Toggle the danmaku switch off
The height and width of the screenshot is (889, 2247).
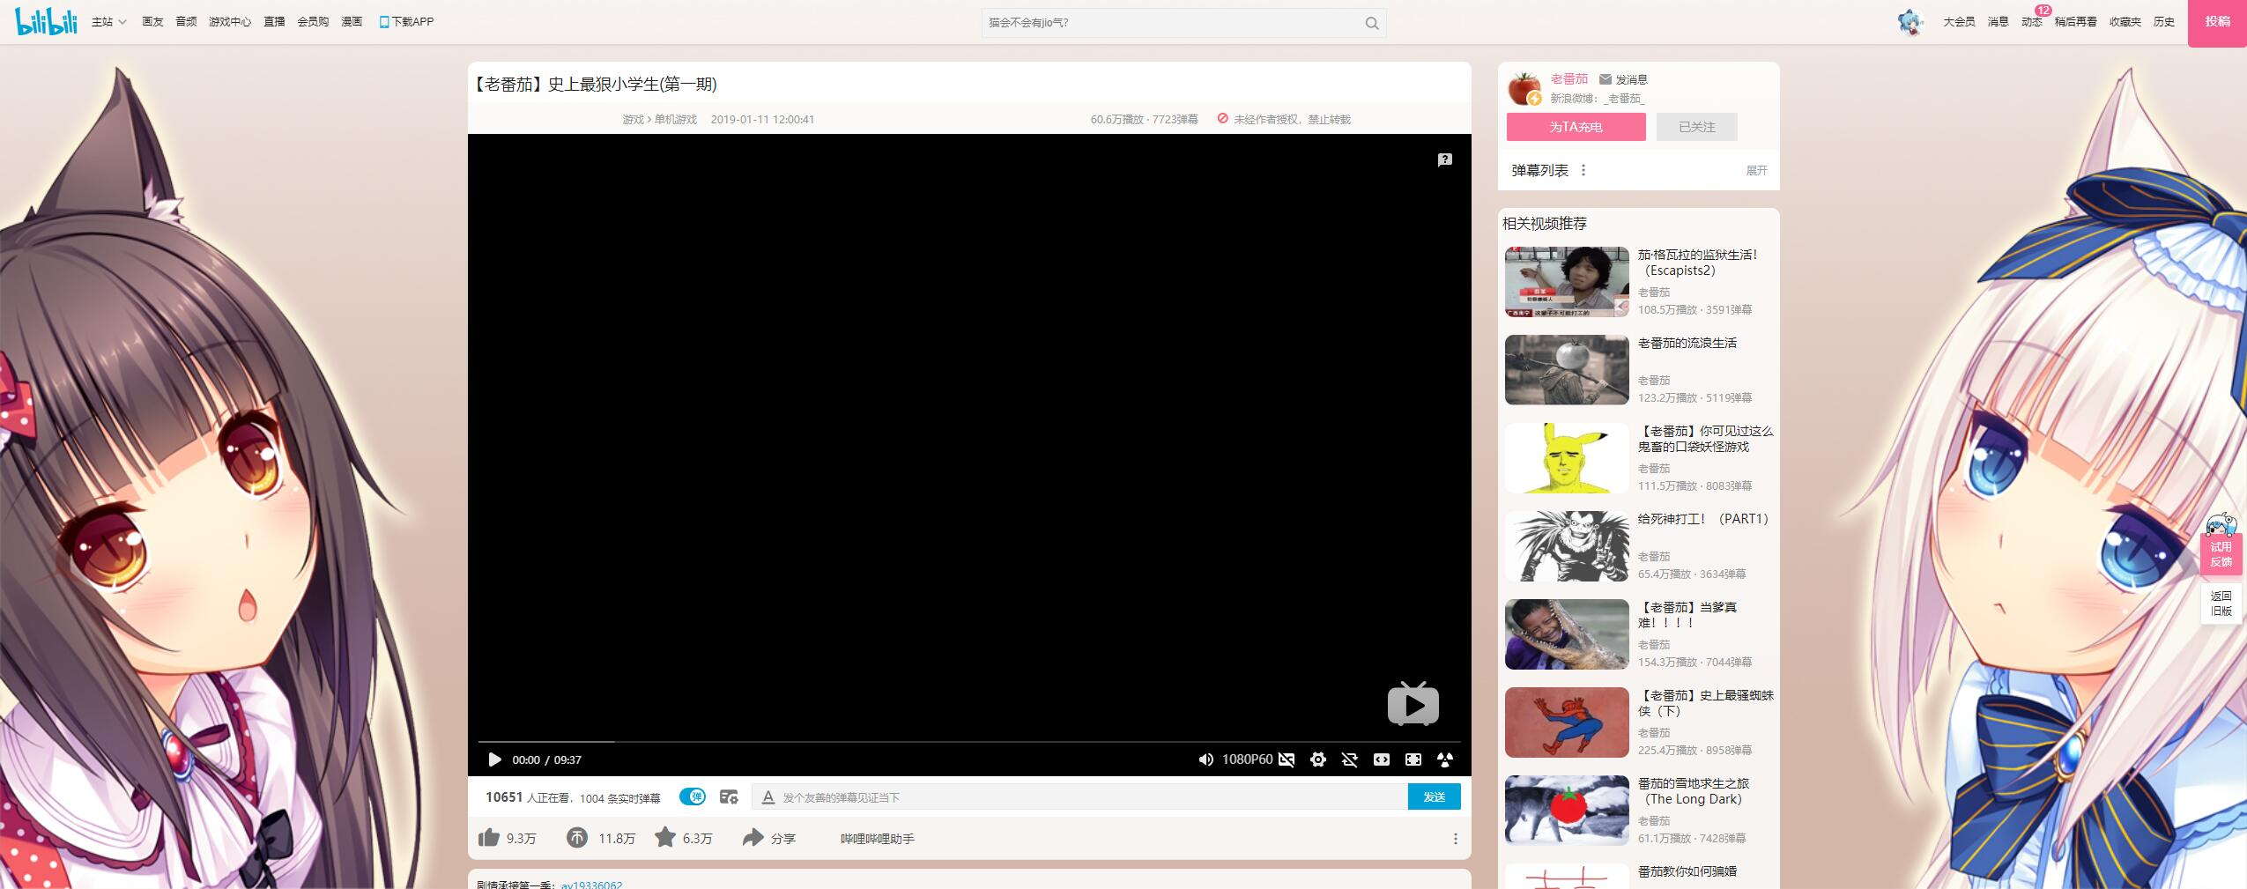click(x=693, y=797)
